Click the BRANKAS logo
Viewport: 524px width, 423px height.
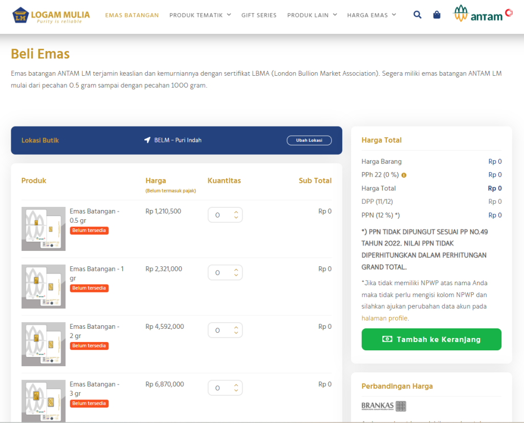coord(384,406)
